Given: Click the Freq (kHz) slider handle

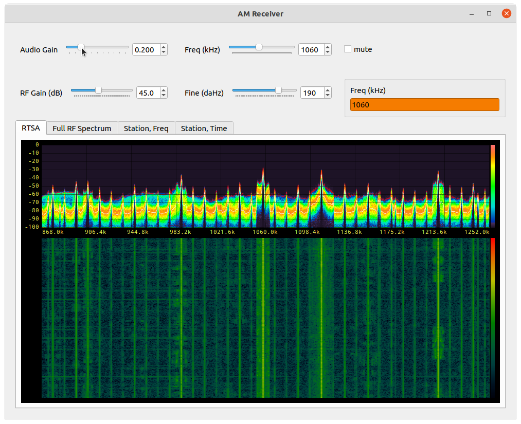Looking at the screenshot, I should [x=259, y=47].
